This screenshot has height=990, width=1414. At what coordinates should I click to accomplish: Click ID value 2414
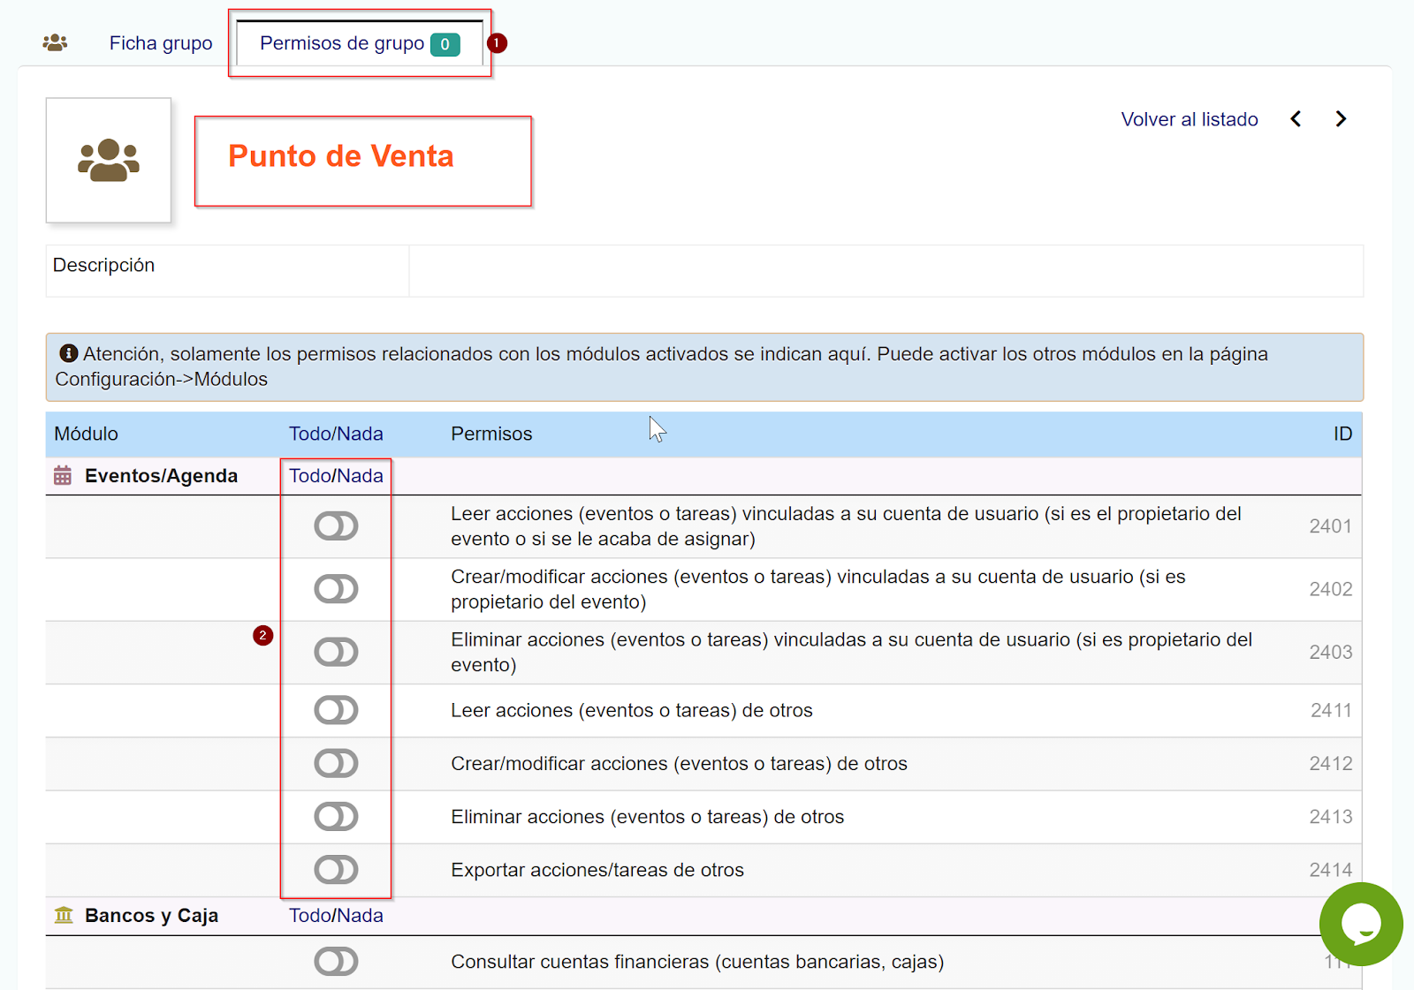click(1331, 870)
